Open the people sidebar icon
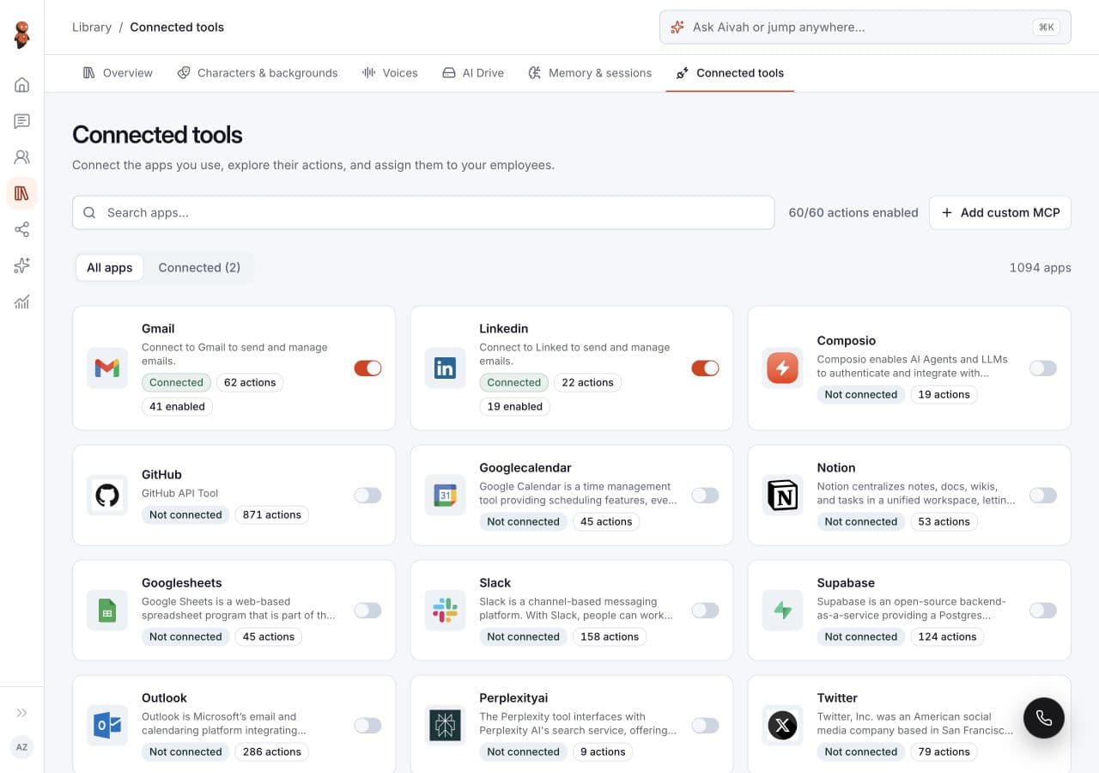This screenshot has width=1099, height=773. pos(22,157)
